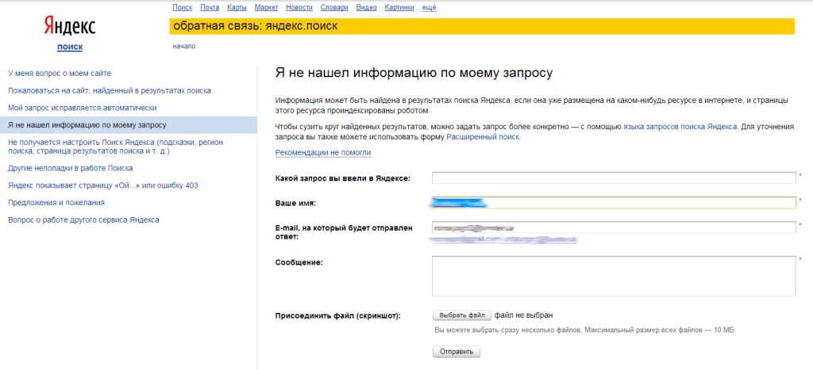Open Видео in the top navigation

tap(367, 7)
